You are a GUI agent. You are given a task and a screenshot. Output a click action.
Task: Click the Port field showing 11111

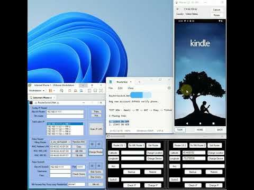(81, 167)
